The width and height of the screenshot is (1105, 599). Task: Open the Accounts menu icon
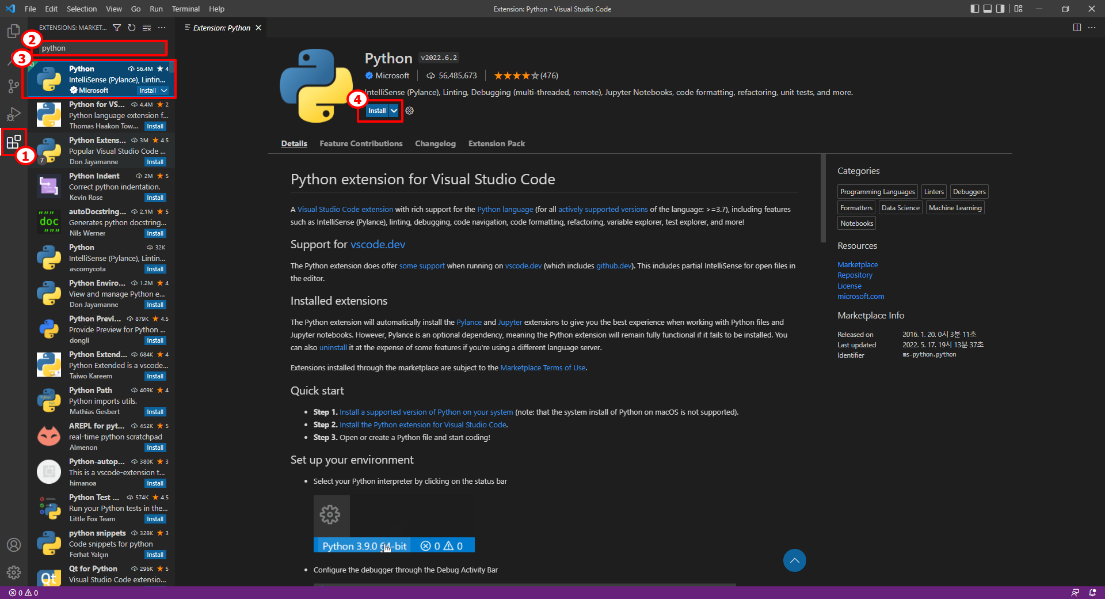pos(14,545)
